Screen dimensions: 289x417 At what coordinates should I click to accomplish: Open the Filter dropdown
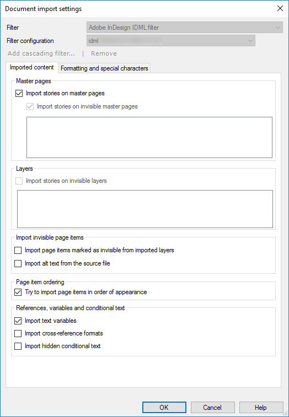185,28
